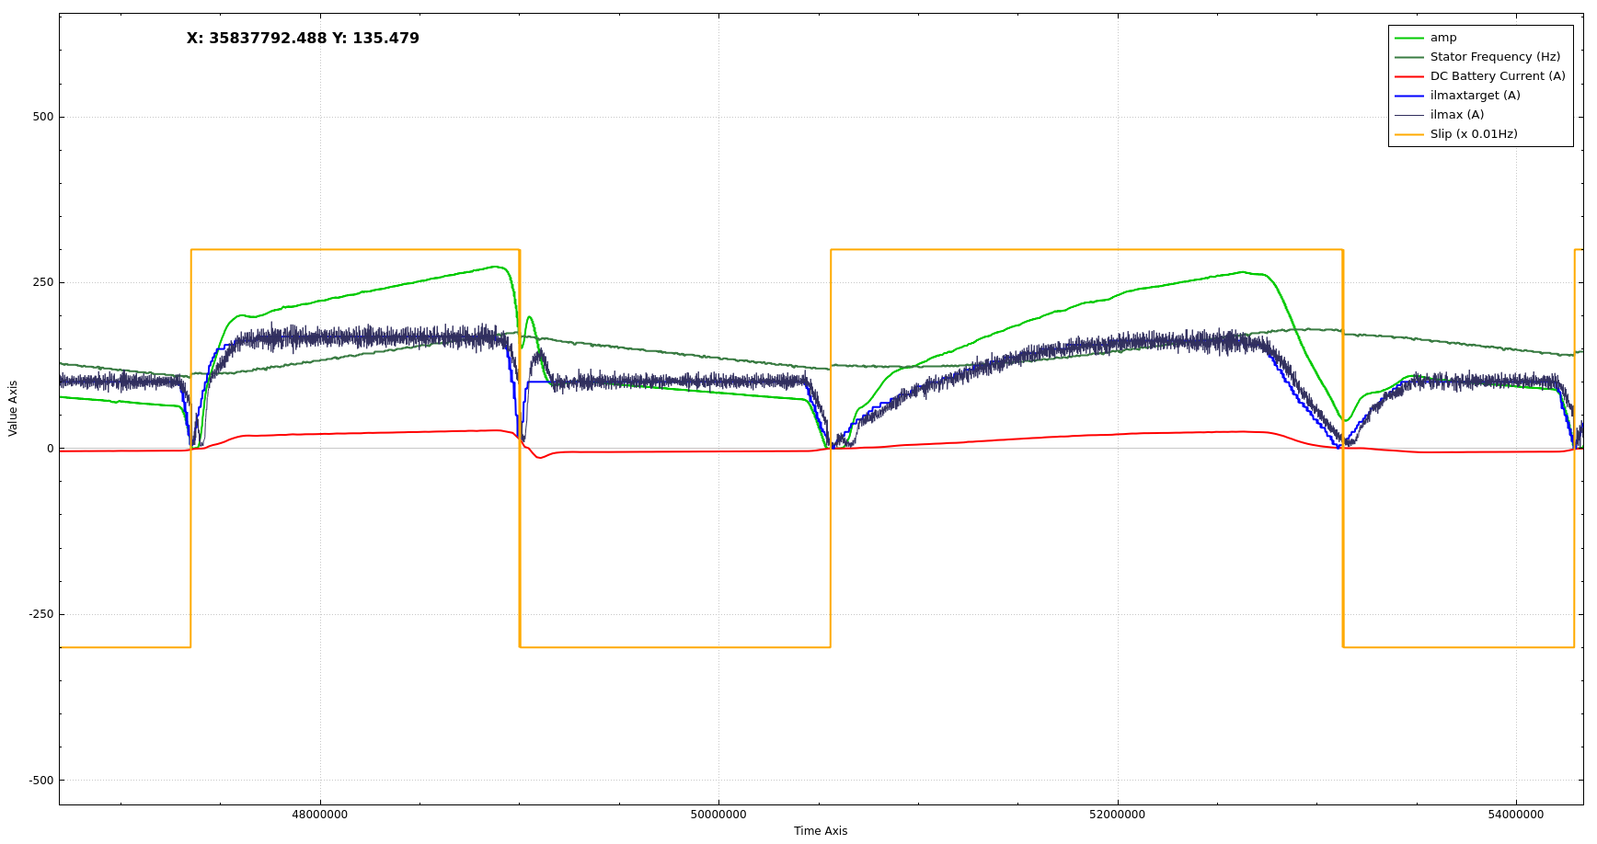The image size is (1597, 844).
Task: Click the 'Time Axis' title label
Action: (x=821, y=831)
